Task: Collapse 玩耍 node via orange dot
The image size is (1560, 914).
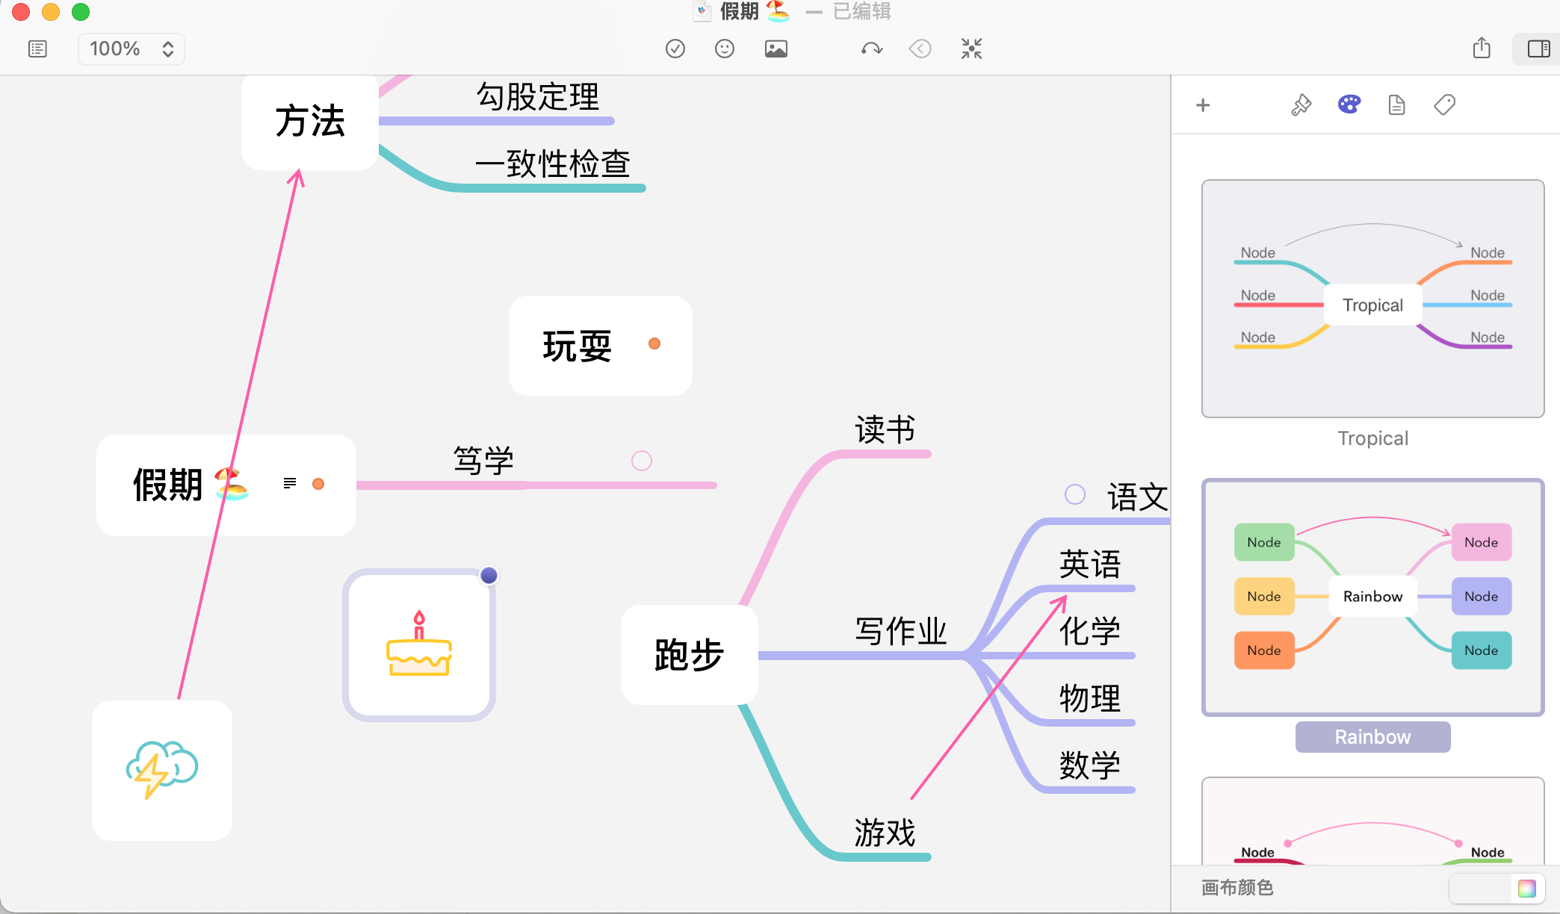Action: 654,343
